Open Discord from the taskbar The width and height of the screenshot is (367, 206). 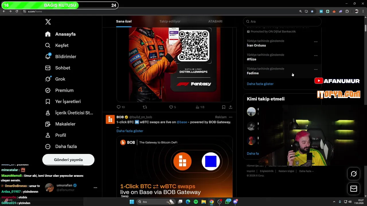235,202
